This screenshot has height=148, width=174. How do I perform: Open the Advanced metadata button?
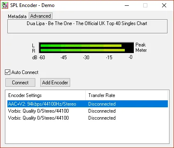(x=41, y=16)
